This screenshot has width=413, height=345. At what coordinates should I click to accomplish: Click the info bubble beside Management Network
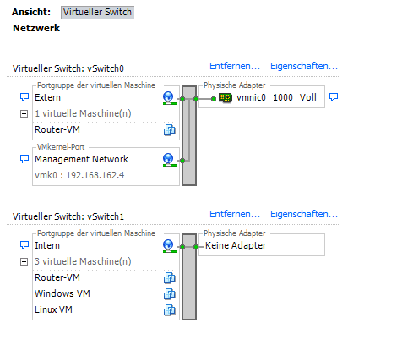pos(24,159)
